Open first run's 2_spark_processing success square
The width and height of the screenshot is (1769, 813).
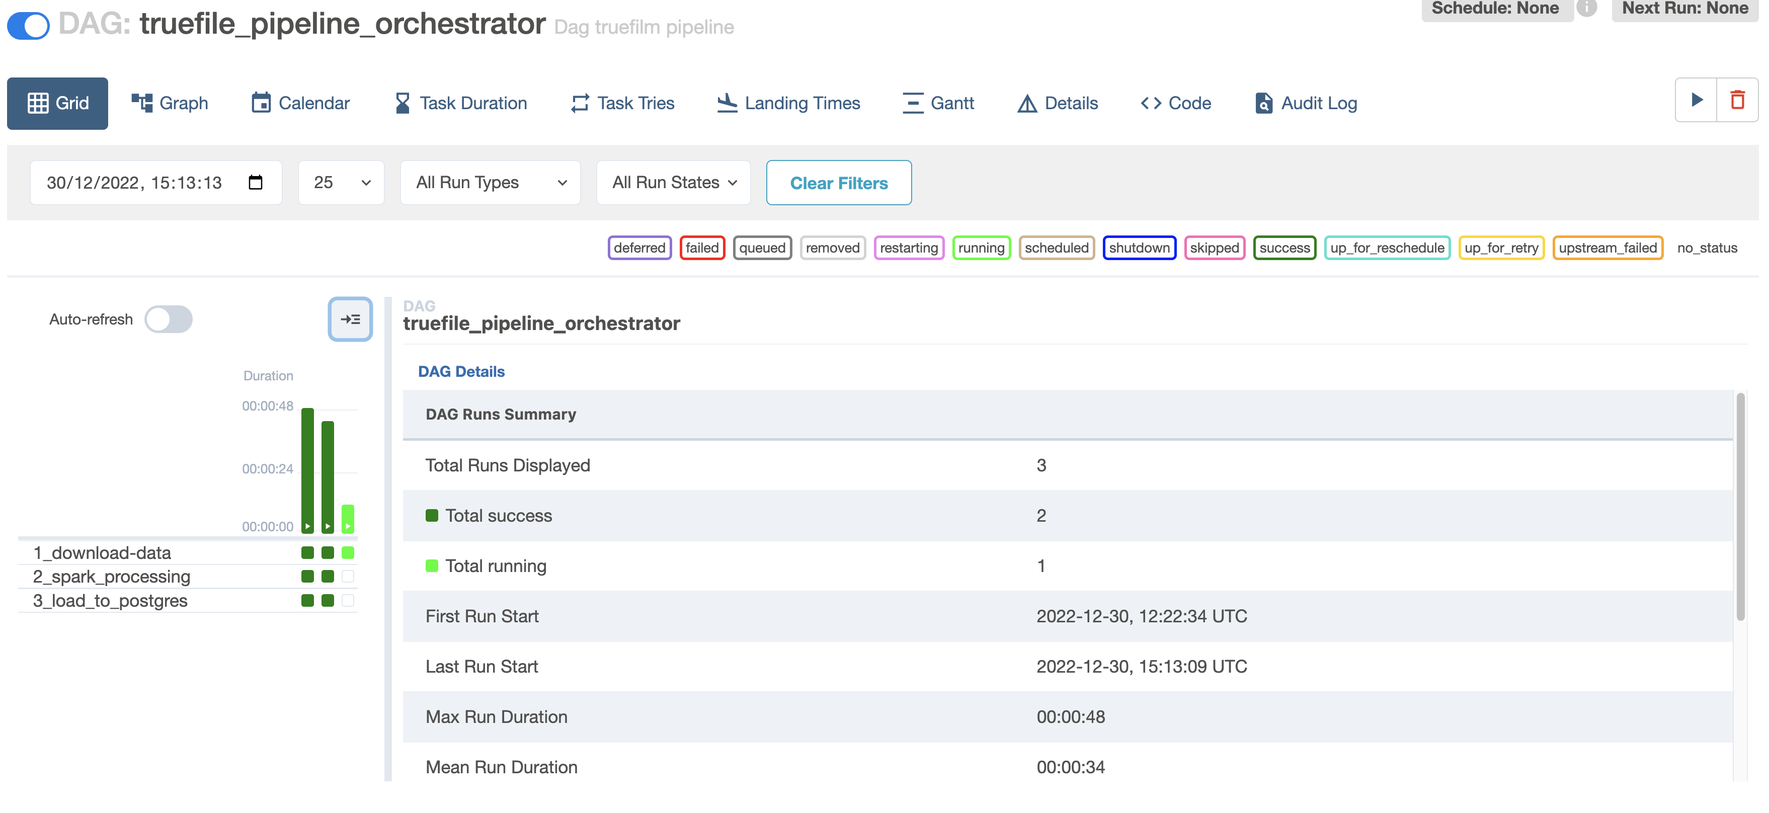point(307,576)
